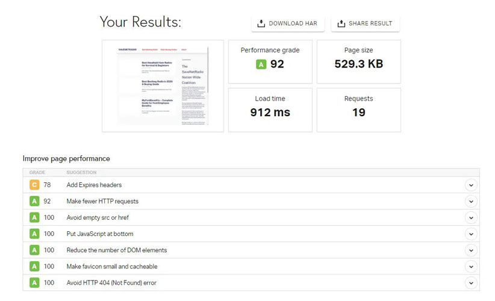495x301 pixels.
Task: Select the 'Put JavaScript at bottom' text
Action: [x=100, y=234]
